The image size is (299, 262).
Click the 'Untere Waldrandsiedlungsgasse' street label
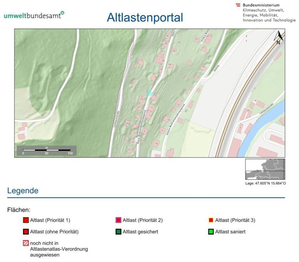click(x=176, y=119)
